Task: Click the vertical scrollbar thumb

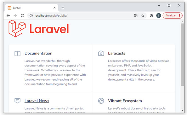Action: [x=182, y=55]
